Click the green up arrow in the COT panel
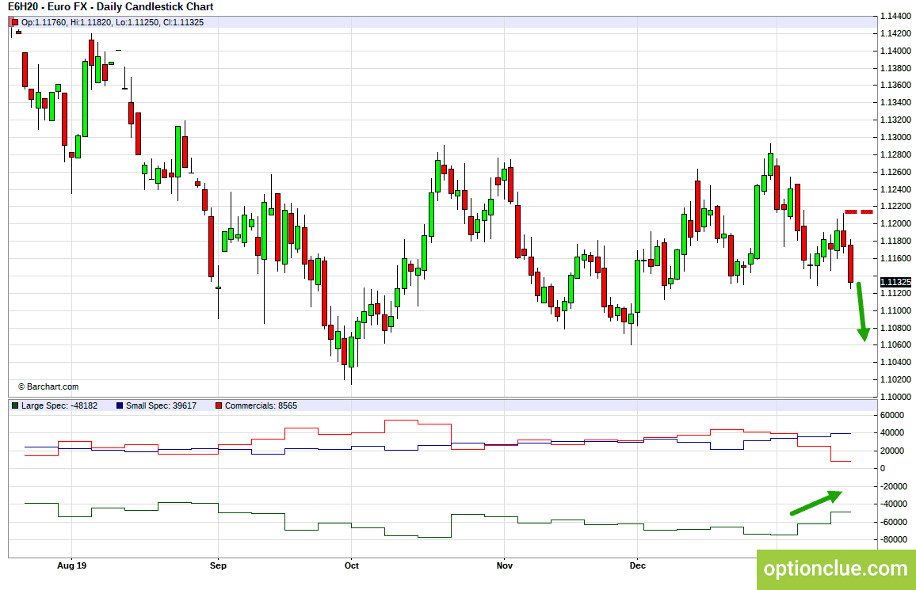 click(816, 502)
